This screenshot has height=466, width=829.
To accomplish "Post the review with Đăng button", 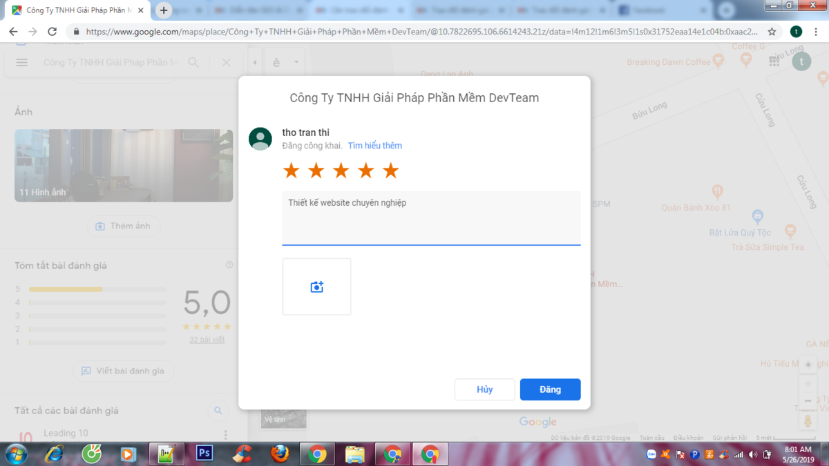I will [550, 389].
